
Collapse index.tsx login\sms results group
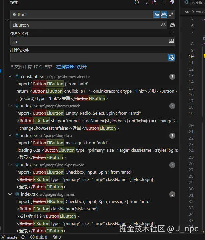[x=10, y=194]
